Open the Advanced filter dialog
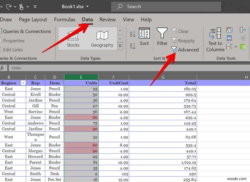 [187, 50]
